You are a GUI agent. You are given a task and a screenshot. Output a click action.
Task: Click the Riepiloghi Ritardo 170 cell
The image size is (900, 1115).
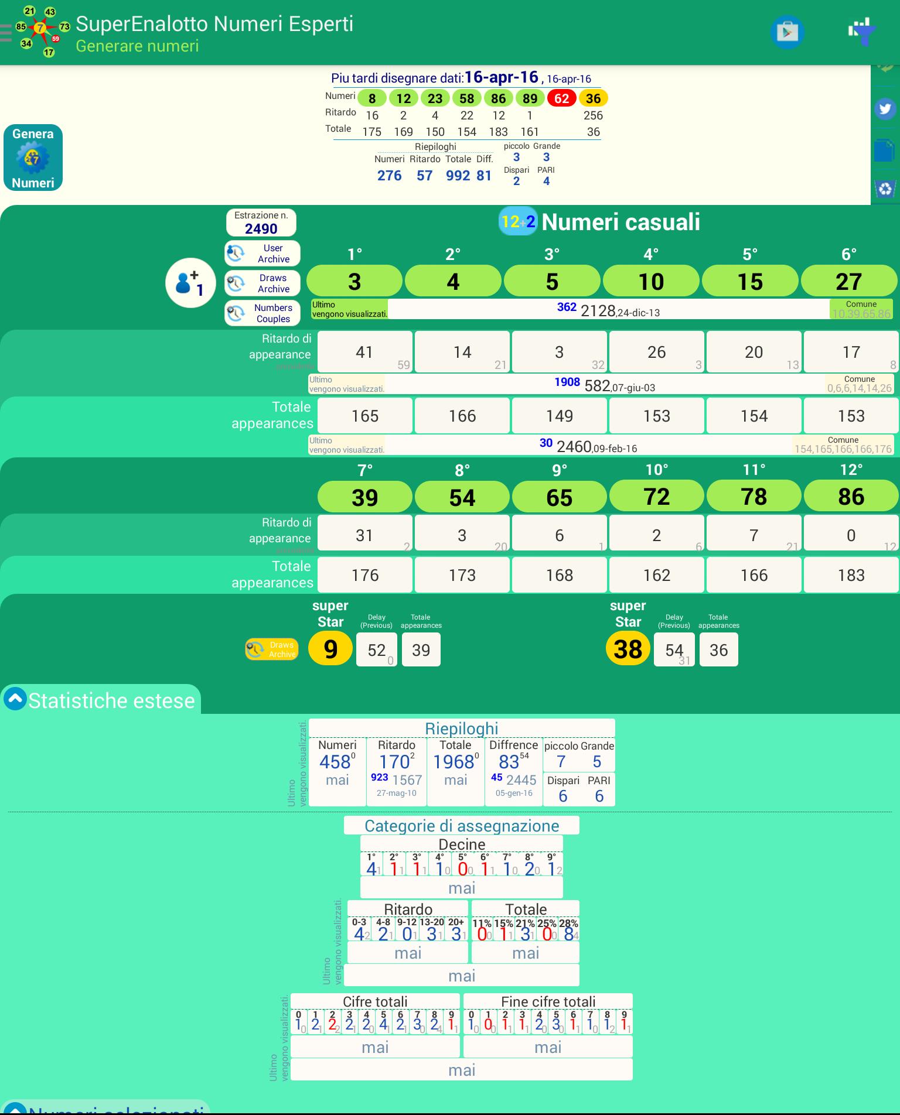click(x=397, y=772)
